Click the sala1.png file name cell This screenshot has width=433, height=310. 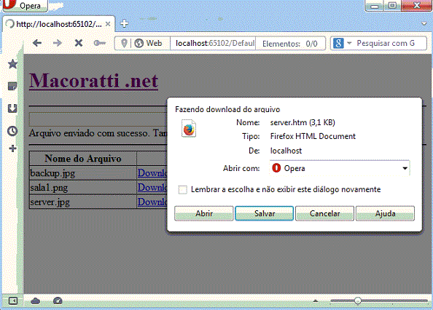click(x=83, y=187)
